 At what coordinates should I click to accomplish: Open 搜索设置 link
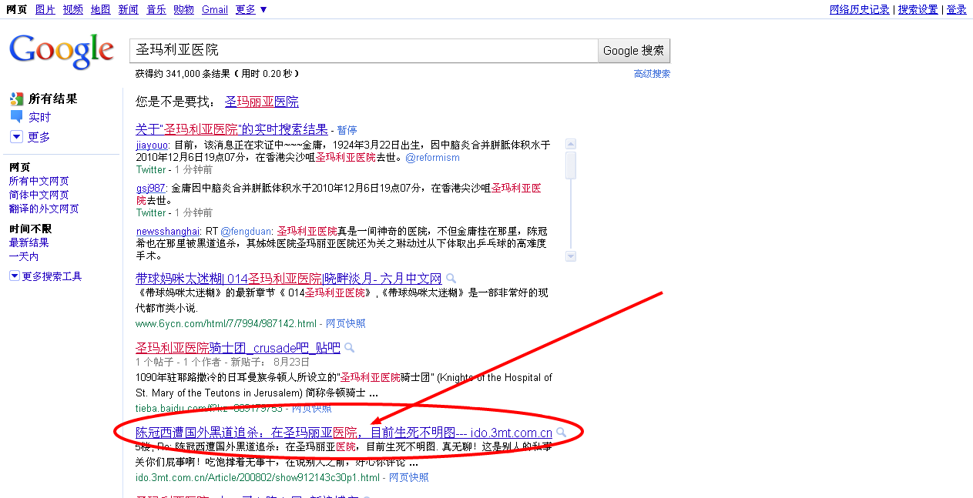click(x=918, y=9)
